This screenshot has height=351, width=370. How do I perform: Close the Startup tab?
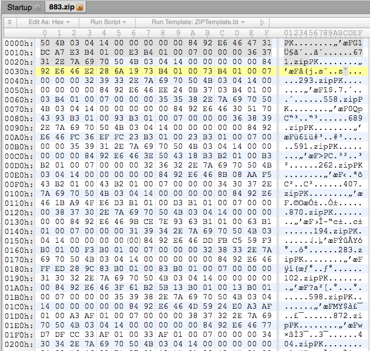37,8
